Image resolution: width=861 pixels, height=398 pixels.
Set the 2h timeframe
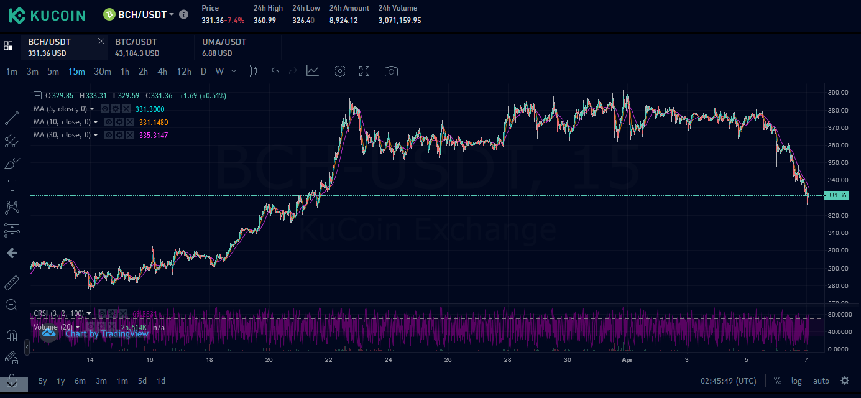pos(144,72)
